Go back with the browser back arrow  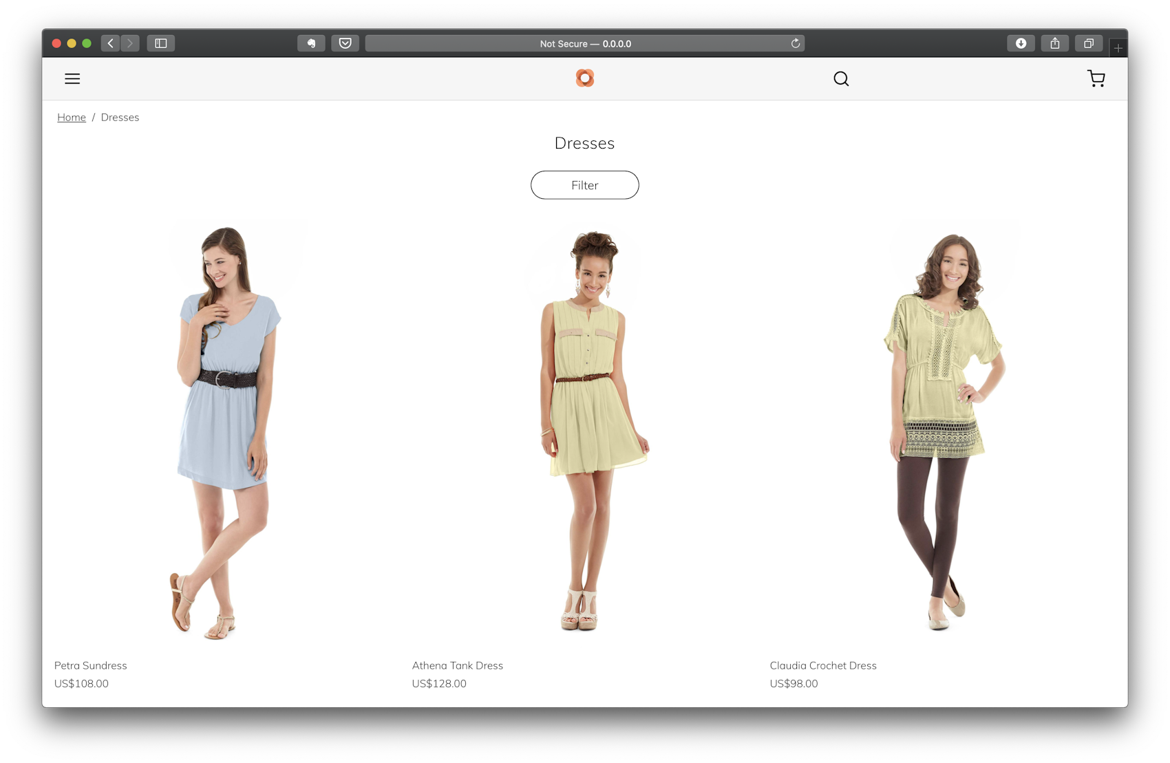click(111, 43)
